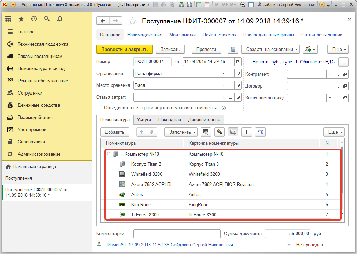The height and width of the screenshot is (254, 357).
Task: Open the sections menu grid icon
Action: tap(8, 19)
